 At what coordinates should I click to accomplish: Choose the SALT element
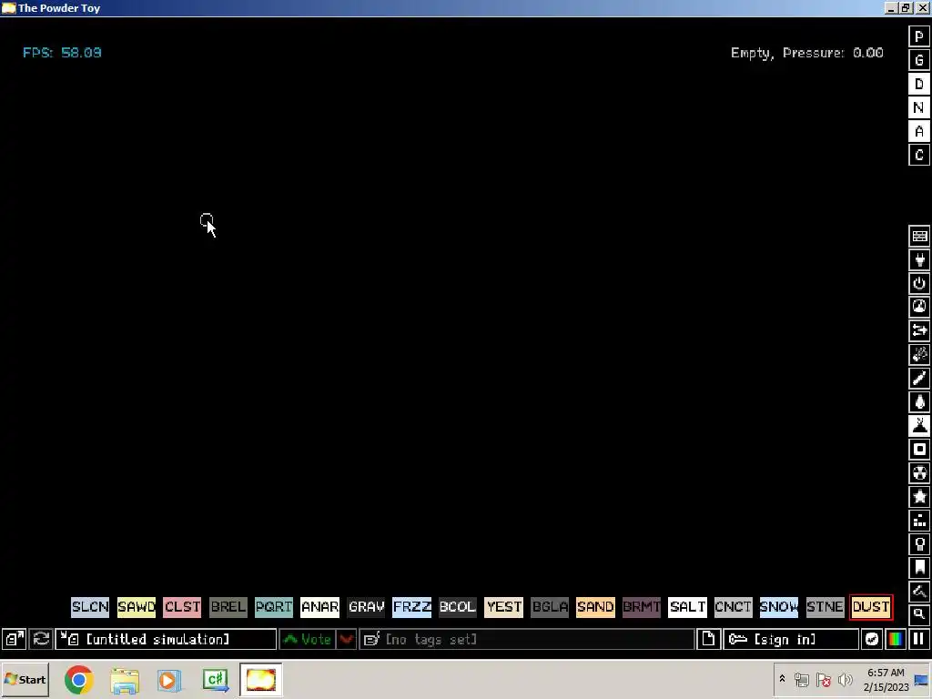coord(687,607)
